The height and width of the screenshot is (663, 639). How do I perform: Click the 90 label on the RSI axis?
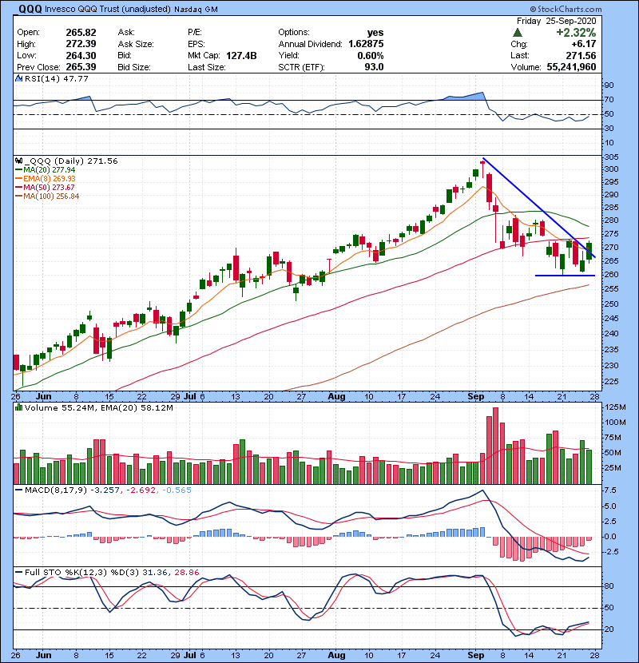[609, 85]
